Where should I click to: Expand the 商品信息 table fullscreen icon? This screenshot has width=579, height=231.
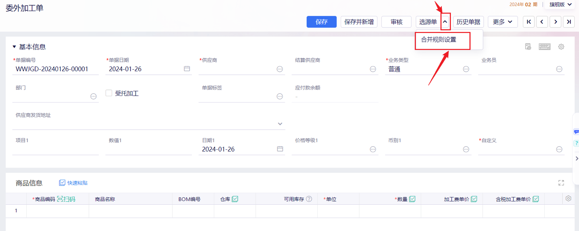click(561, 183)
